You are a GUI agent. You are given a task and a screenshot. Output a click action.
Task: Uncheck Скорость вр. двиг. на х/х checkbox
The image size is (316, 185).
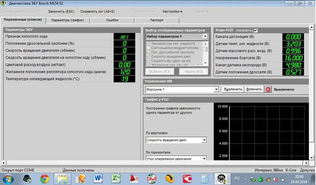[148, 61]
